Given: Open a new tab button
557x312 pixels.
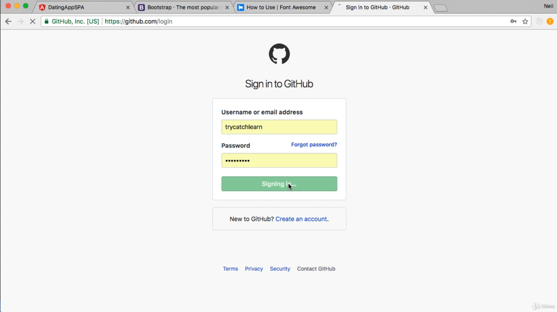Looking at the screenshot, I should (x=441, y=8).
